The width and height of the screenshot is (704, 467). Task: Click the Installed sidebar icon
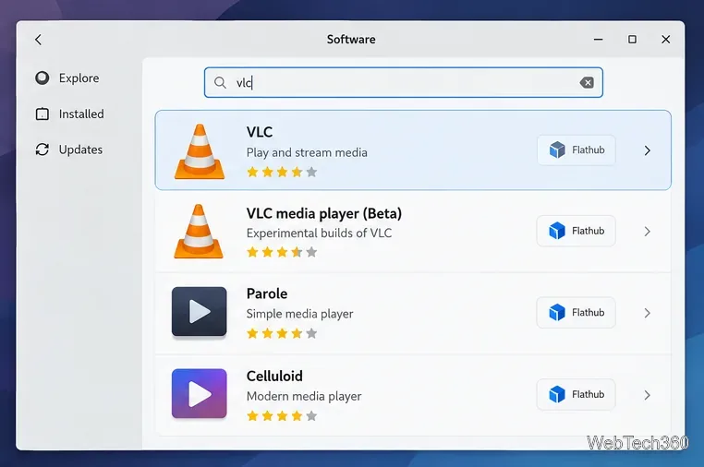42,114
